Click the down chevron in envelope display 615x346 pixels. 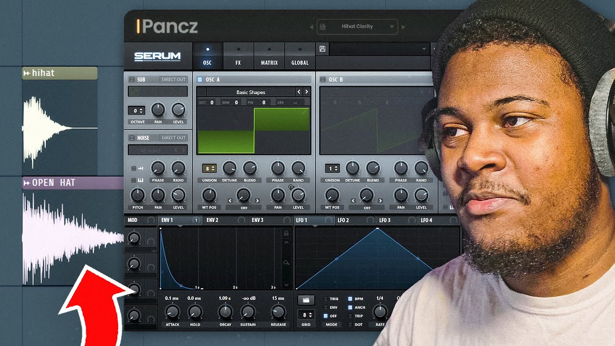point(287,284)
